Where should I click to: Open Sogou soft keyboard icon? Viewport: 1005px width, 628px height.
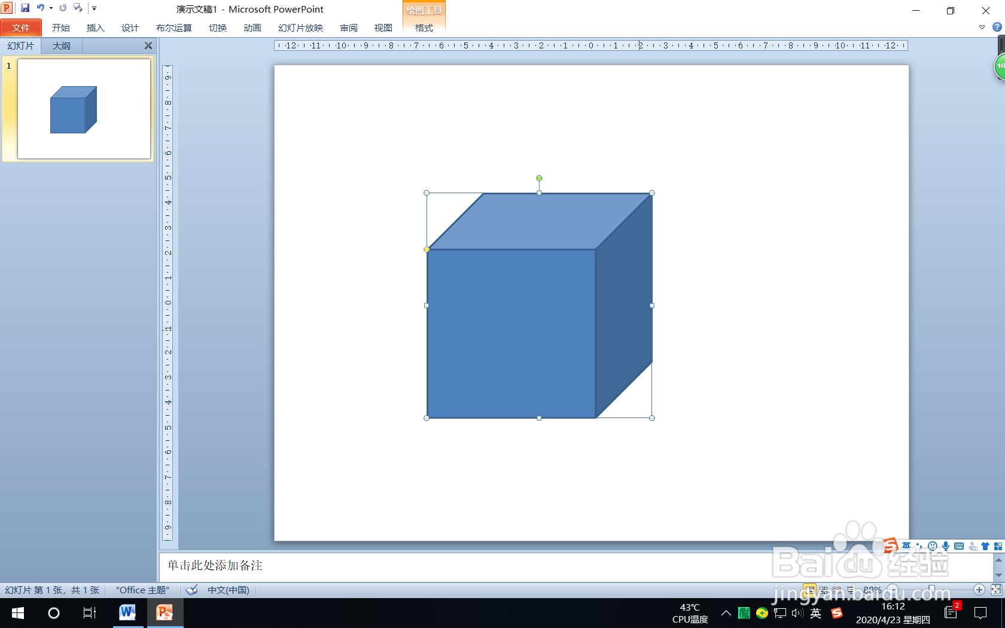click(x=959, y=546)
